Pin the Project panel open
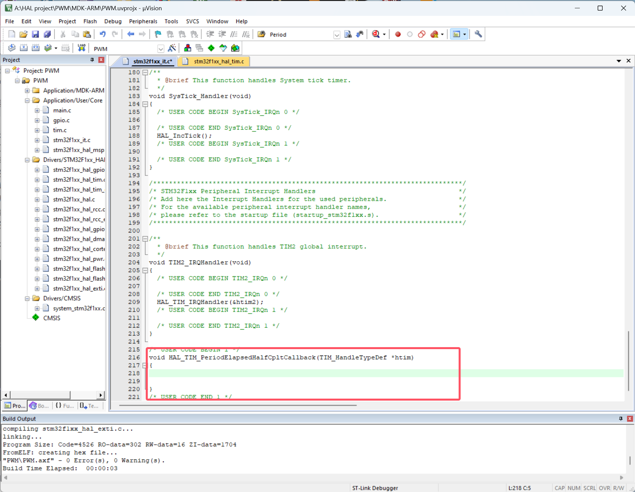This screenshot has width=635, height=492. (x=92, y=60)
